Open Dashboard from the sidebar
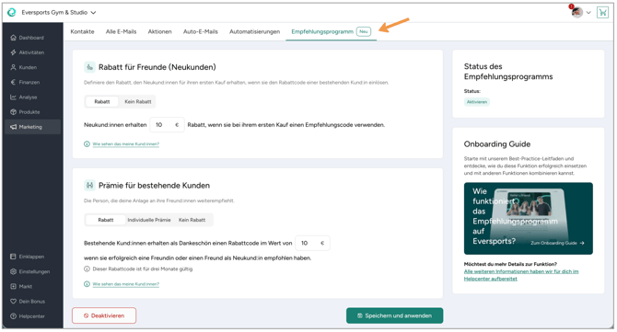Screen dimensions: 617x332 [27, 38]
